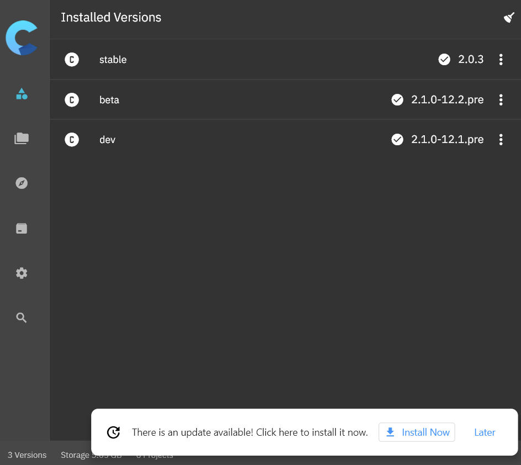Open the projects folders icon in sidebar

point(22,138)
